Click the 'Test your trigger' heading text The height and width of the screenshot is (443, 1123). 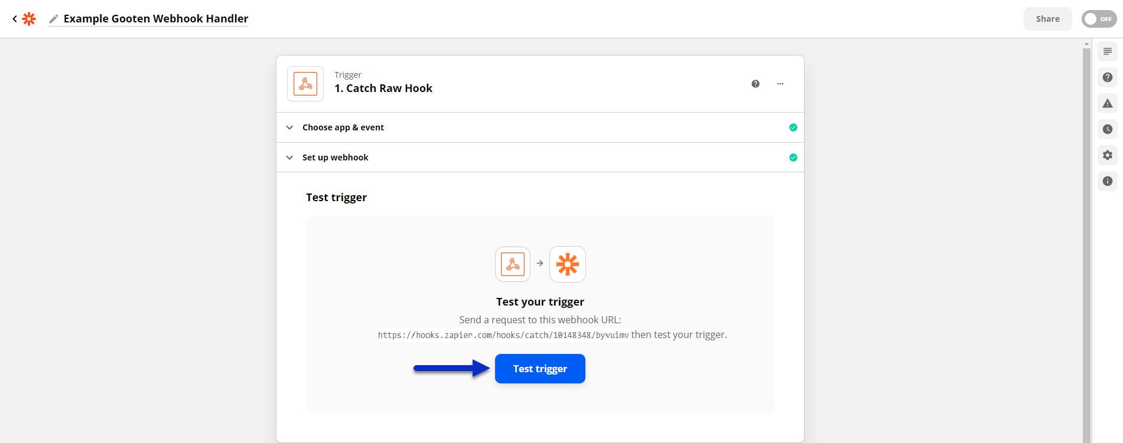click(540, 302)
